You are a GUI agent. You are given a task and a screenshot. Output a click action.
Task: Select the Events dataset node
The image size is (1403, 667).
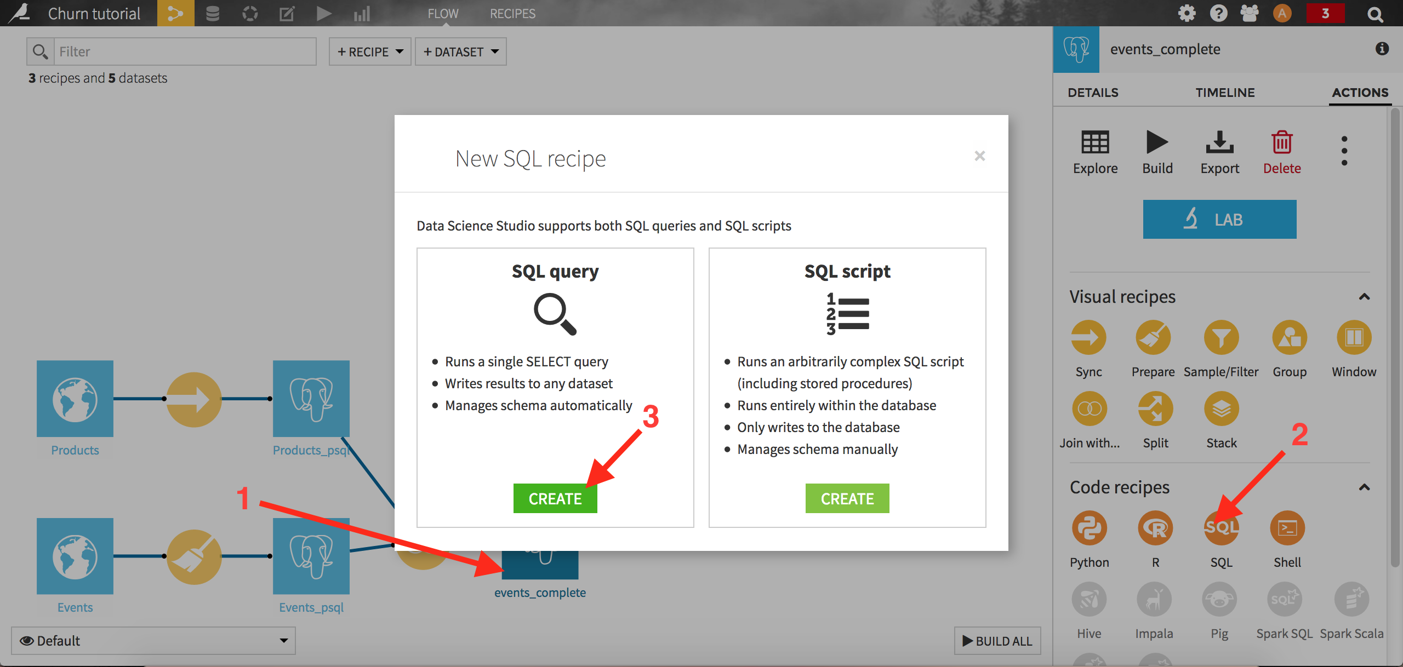(75, 556)
